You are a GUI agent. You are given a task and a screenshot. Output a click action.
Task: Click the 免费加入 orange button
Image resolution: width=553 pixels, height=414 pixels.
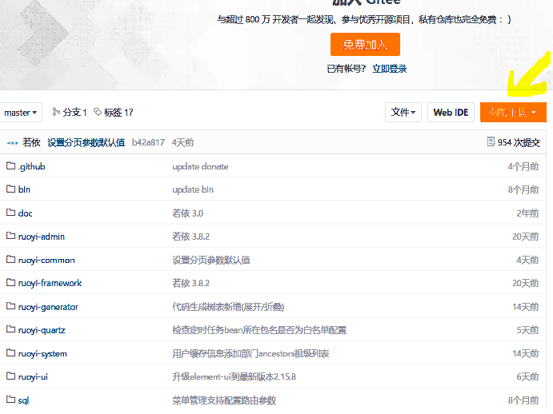pos(365,45)
